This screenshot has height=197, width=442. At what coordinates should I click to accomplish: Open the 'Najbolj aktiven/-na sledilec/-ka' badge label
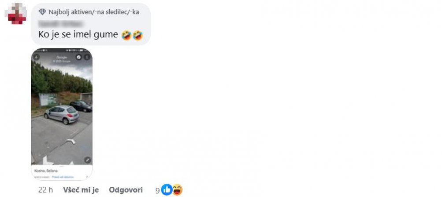click(93, 12)
